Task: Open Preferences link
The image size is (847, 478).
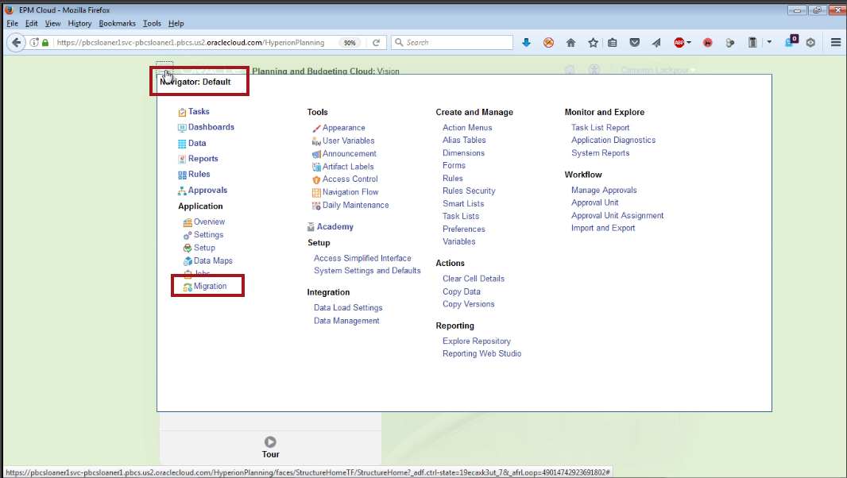Action: tap(463, 229)
